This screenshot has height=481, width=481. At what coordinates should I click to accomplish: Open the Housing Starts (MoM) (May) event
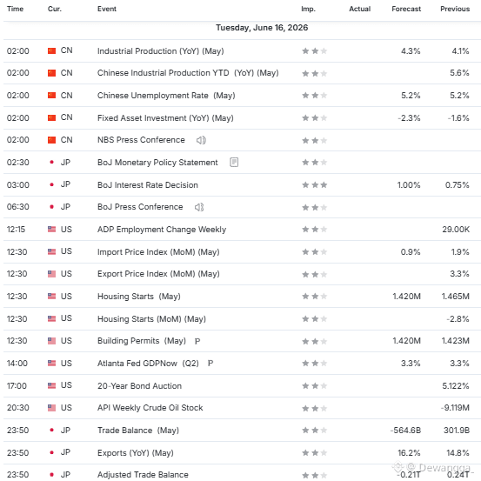151,319
